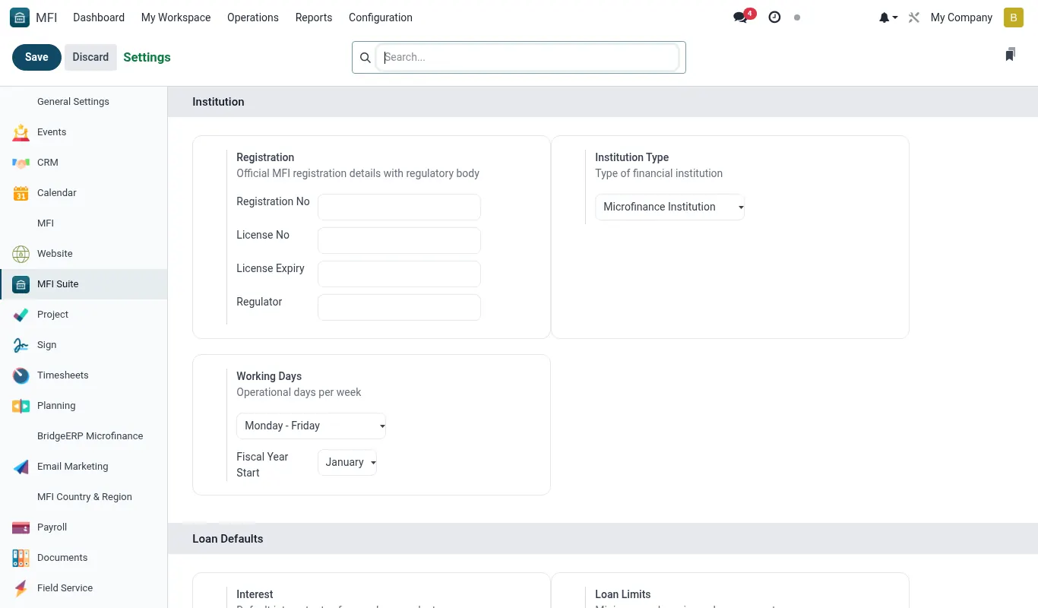The width and height of the screenshot is (1038, 608).
Task: Open Sign settings icon in sidebar
Action: point(21,345)
